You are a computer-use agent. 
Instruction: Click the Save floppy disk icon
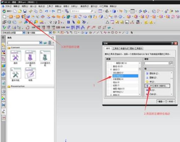tap(25, 11)
